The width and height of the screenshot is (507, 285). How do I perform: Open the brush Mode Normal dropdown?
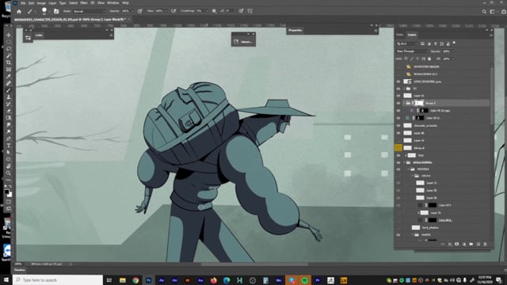pos(90,11)
